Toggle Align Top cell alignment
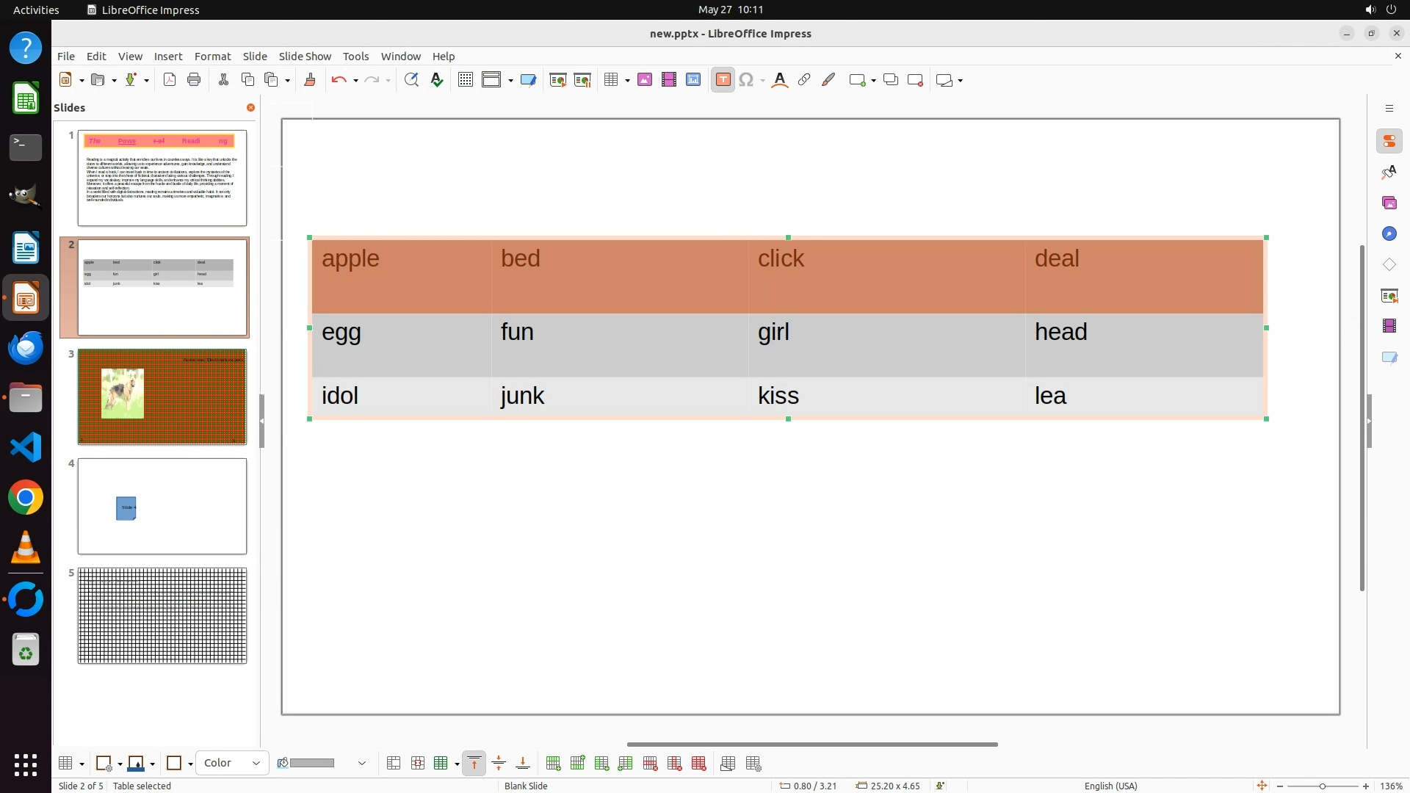Image resolution: width=1410 pixels, height=793 pixels. tap(474, 764)
